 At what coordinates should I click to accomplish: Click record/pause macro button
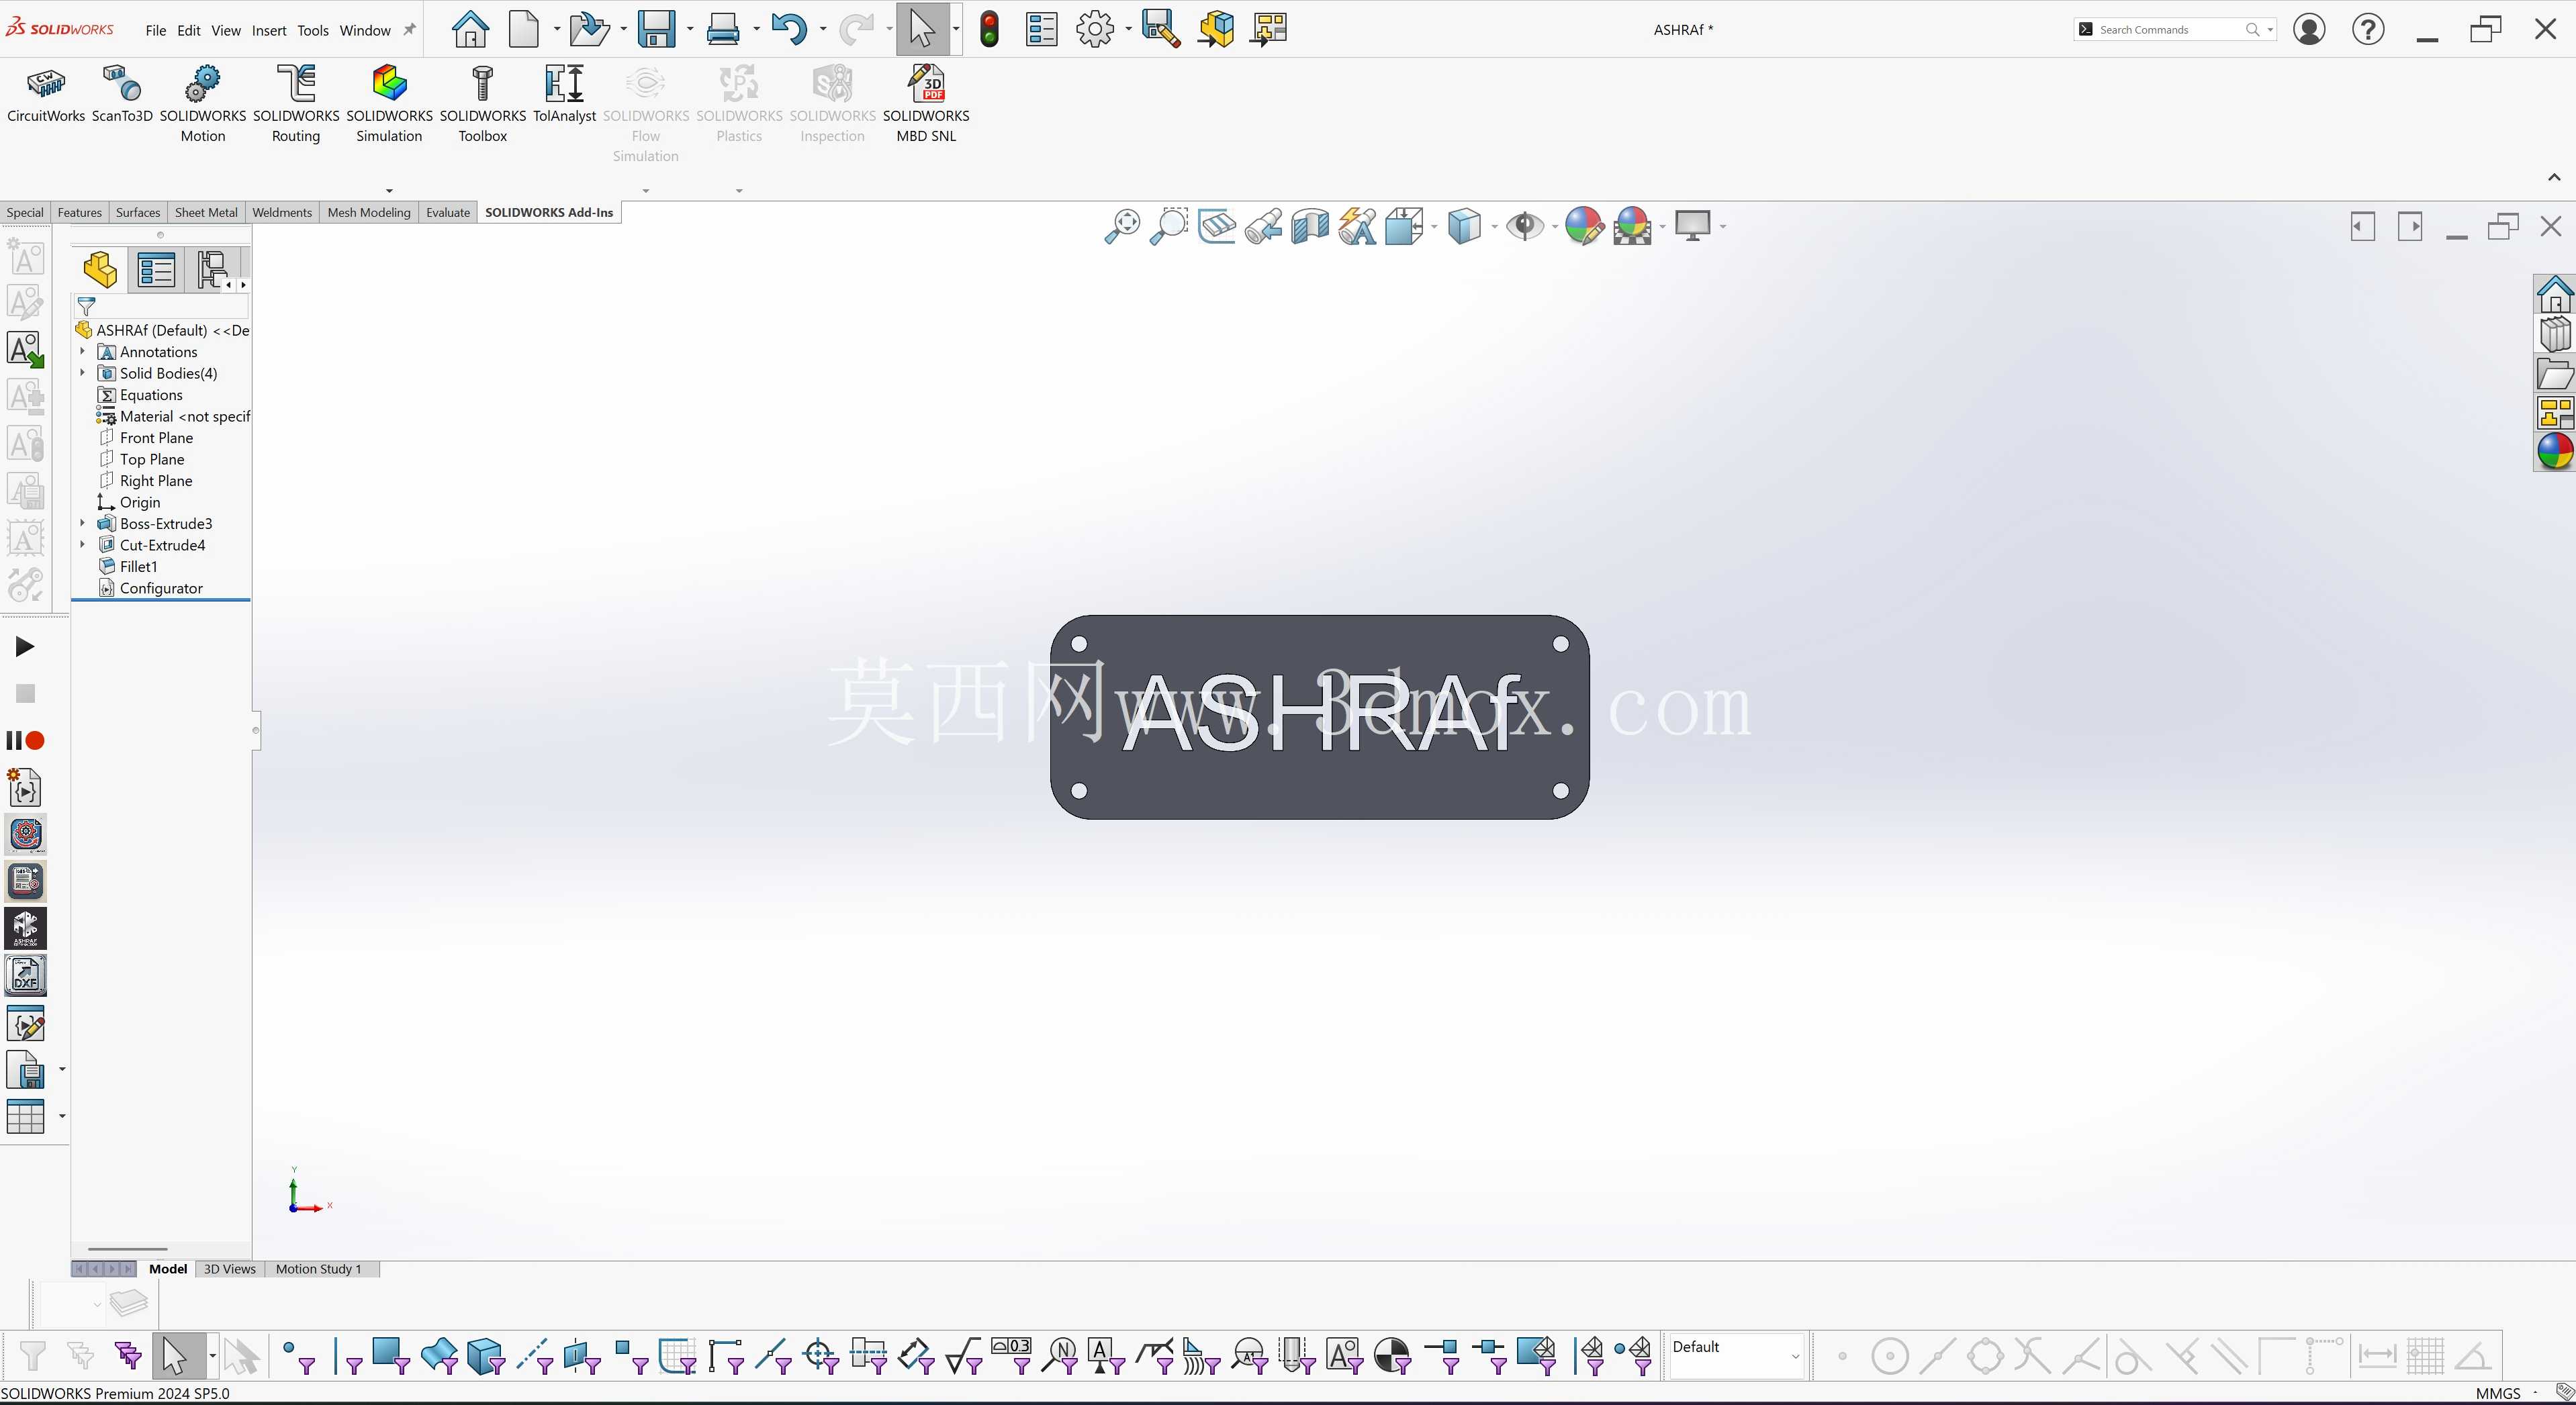click(25, 740)
